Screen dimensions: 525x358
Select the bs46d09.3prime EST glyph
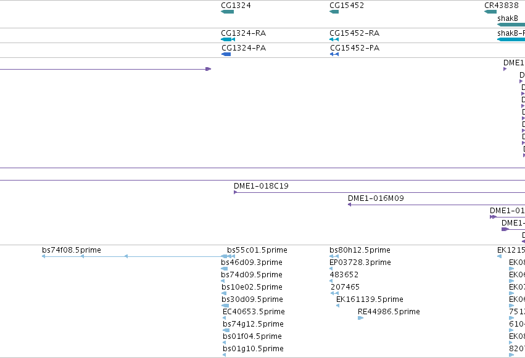(x=225, y=269)
